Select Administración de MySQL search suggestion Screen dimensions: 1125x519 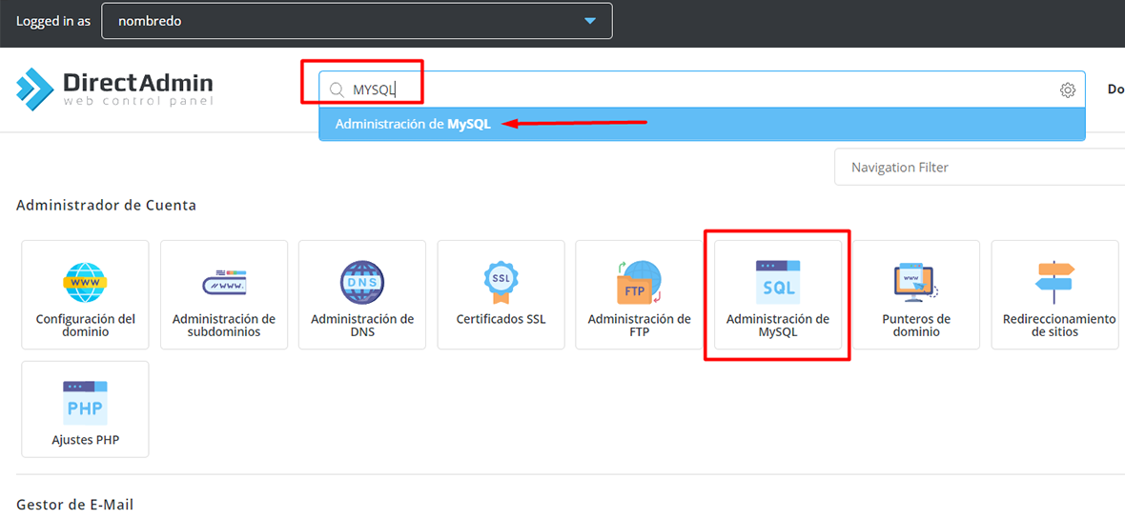coord(702,123)
